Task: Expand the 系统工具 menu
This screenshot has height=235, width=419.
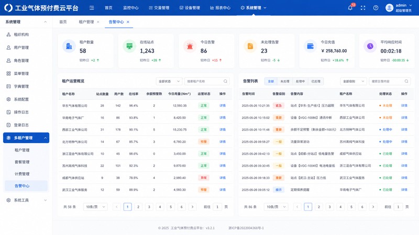Action: 45,200
